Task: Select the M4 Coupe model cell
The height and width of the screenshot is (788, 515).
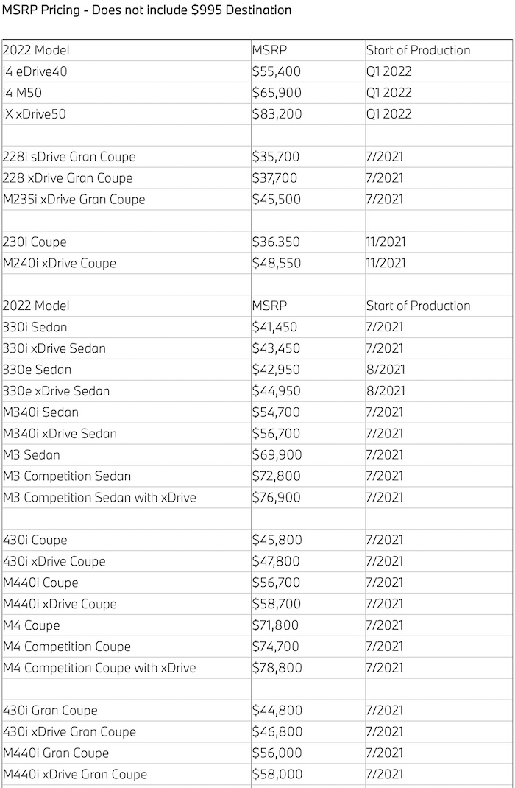Action: pos(32,625)
